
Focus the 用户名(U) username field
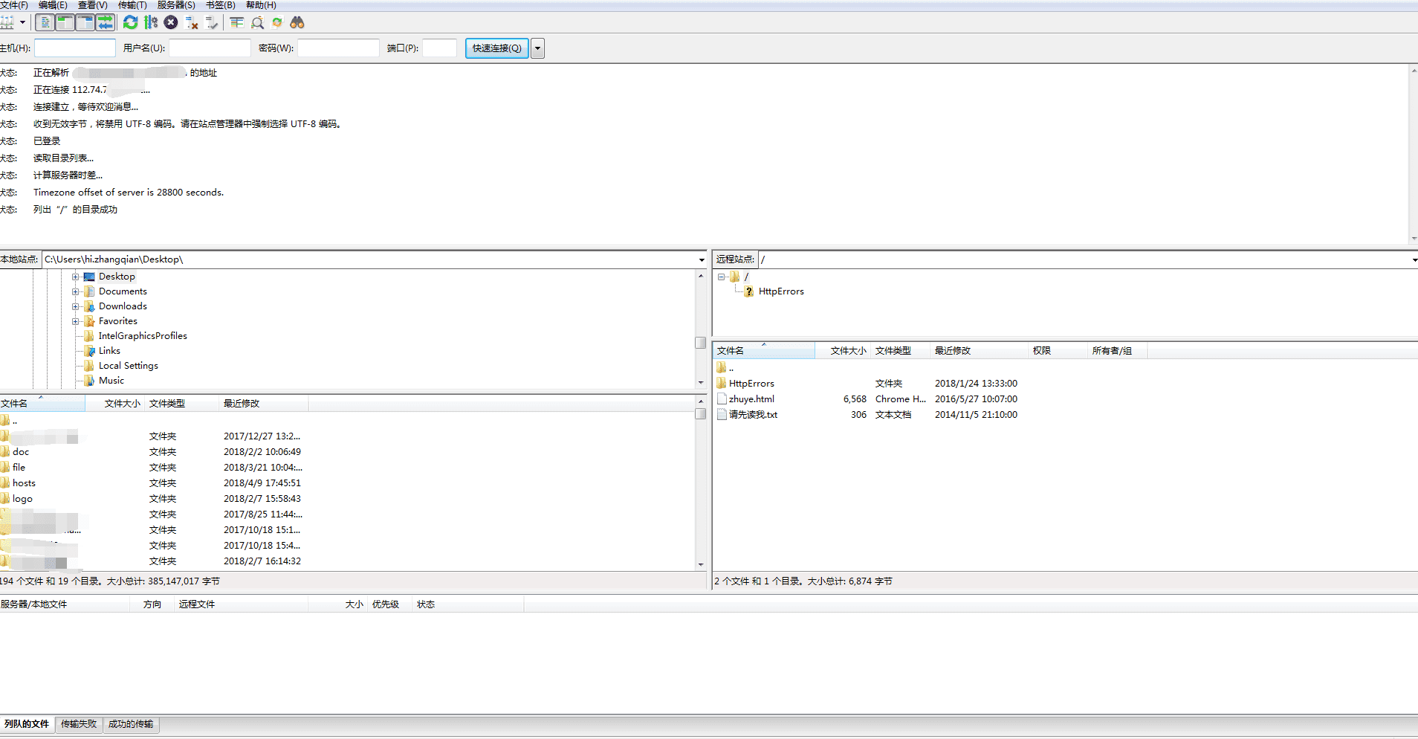pyautogui.click(x=210, y=48)
